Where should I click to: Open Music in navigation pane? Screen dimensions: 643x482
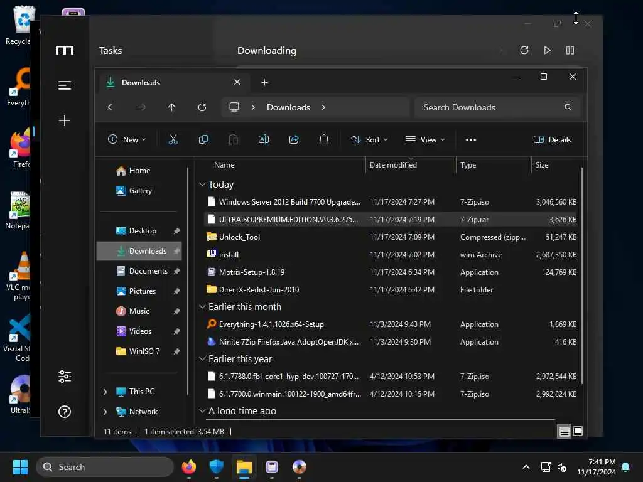[x=139, y=311]
